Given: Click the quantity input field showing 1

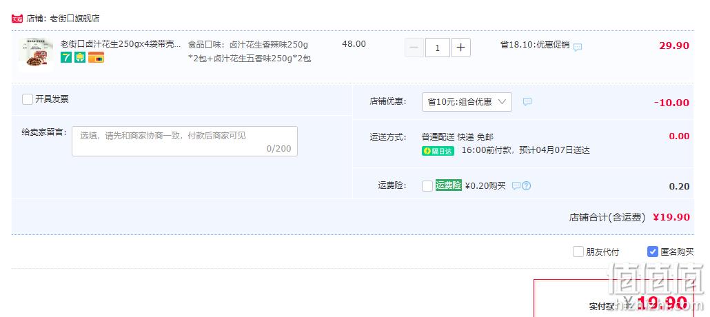Looking at the screenshot, I should coord(438,48).
